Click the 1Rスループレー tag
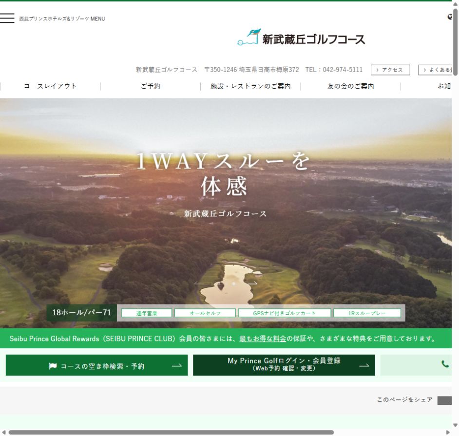 [367, 313]
